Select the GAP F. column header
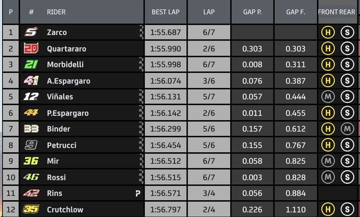The height and width of the screenshot is (217, 360). point(296,12)
